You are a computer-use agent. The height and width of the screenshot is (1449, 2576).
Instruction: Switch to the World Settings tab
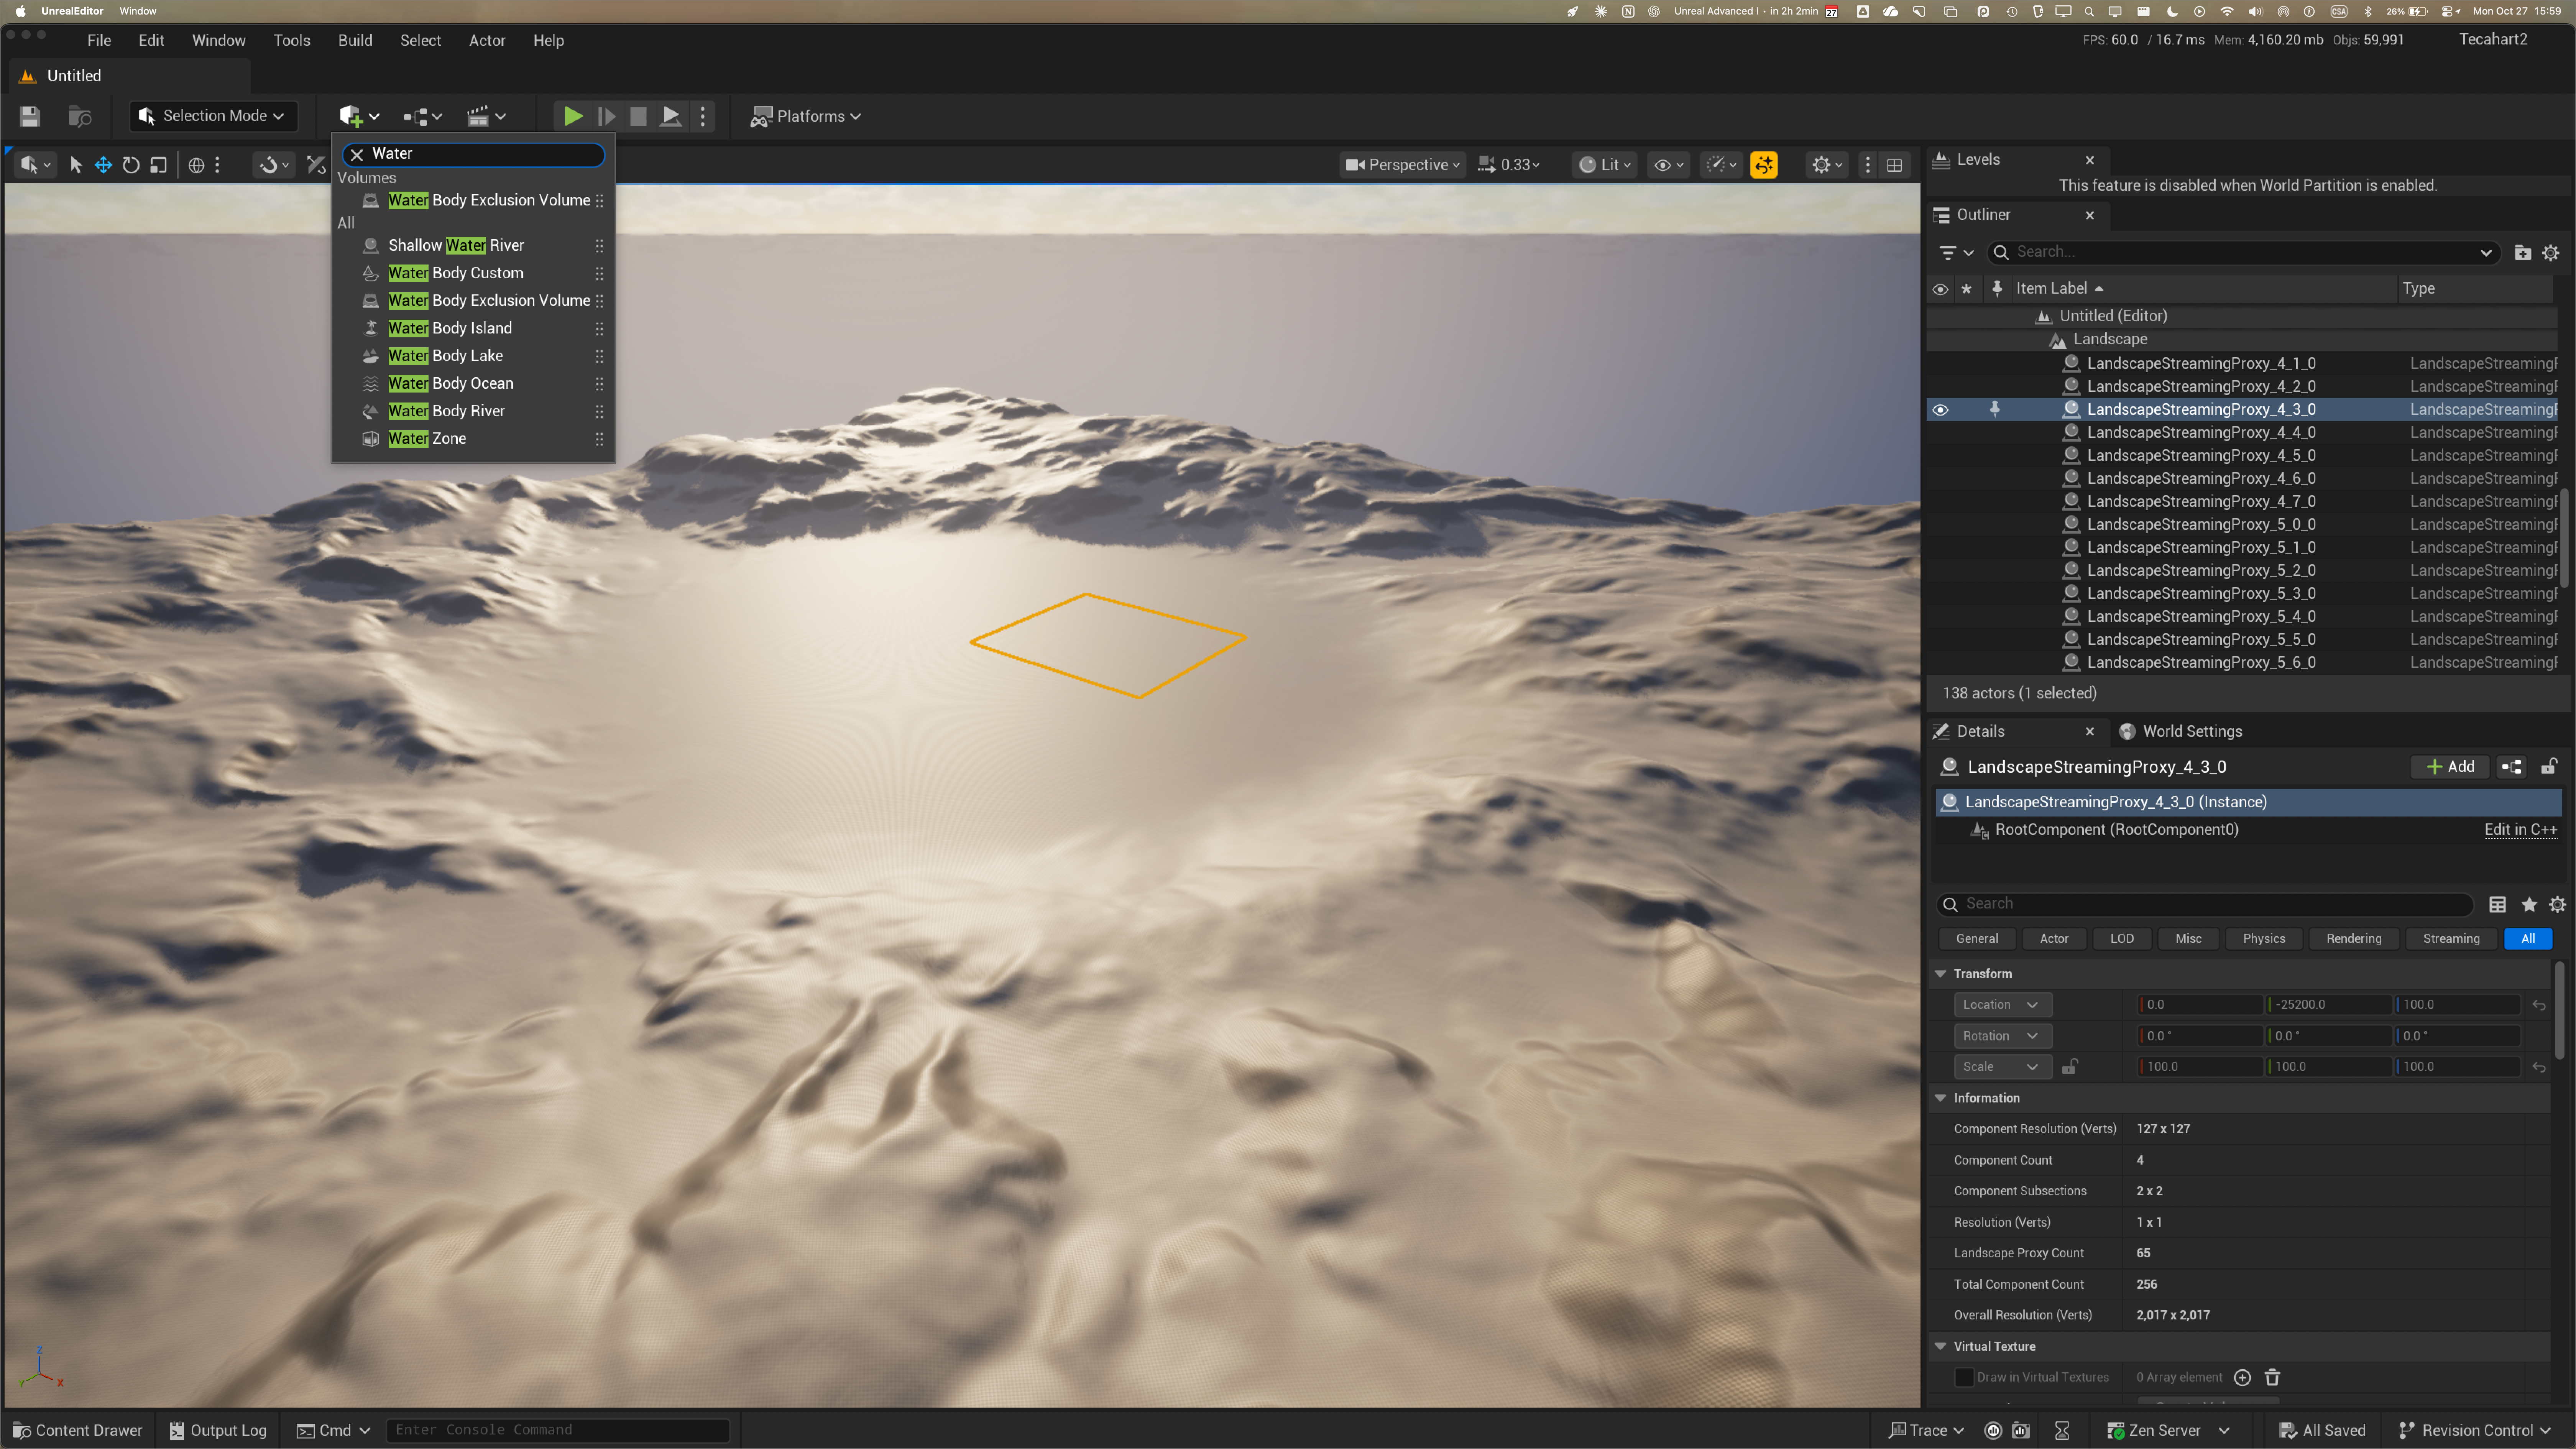[x=2181, y=732]
